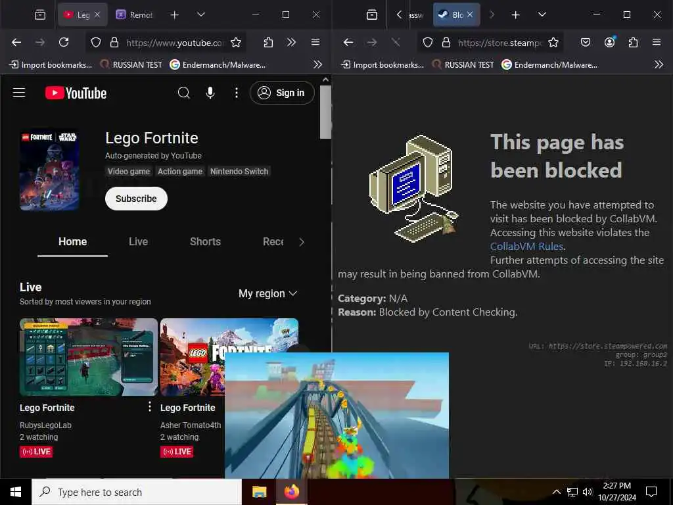
Task: Show more bookmarks in right window
Action: (x=659, y=65)
